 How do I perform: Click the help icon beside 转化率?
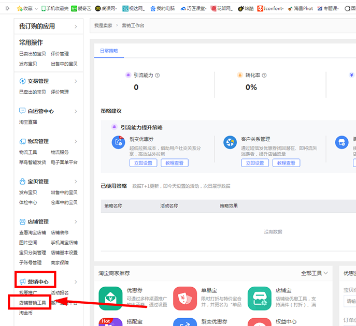265,75
